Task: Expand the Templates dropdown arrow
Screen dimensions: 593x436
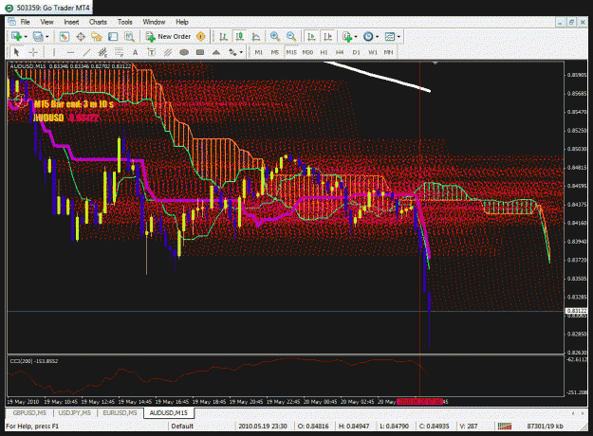Action: 398,37
